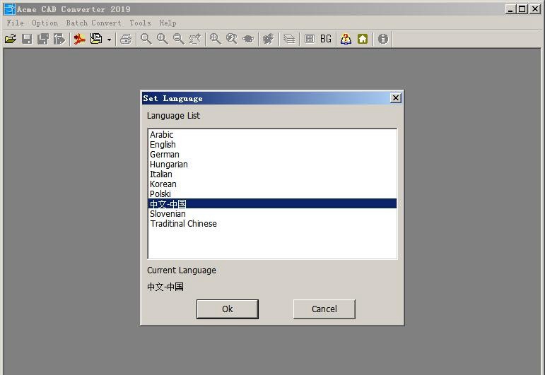This screenshot has width=545, height=375.
Task: Select German in the language list
Action: tap(272, 154)
